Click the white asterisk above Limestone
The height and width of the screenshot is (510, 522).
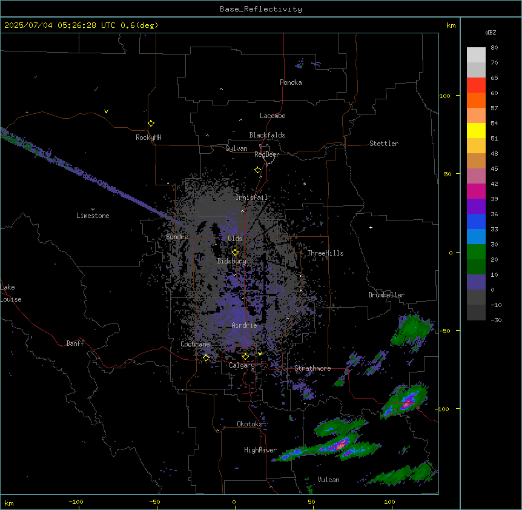tap(93, 210)
